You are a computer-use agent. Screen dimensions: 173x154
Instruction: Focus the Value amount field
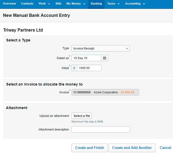[x=89, y=68]
